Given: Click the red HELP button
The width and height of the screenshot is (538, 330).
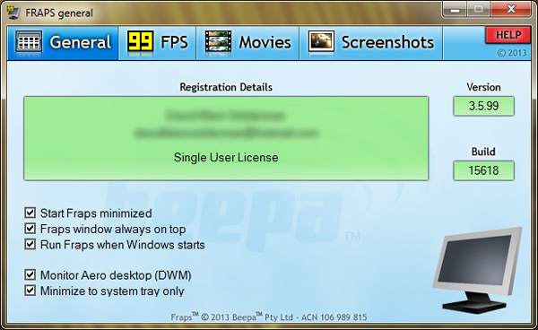Looking at the screenshot, I should coord(508,35).
